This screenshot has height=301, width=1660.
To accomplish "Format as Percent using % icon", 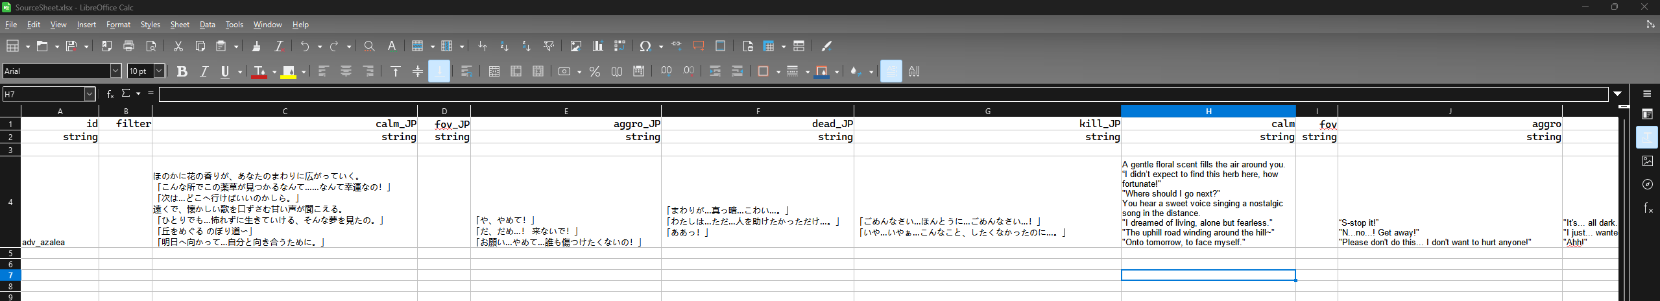I will pyautogui.click(x=594, y=71).
